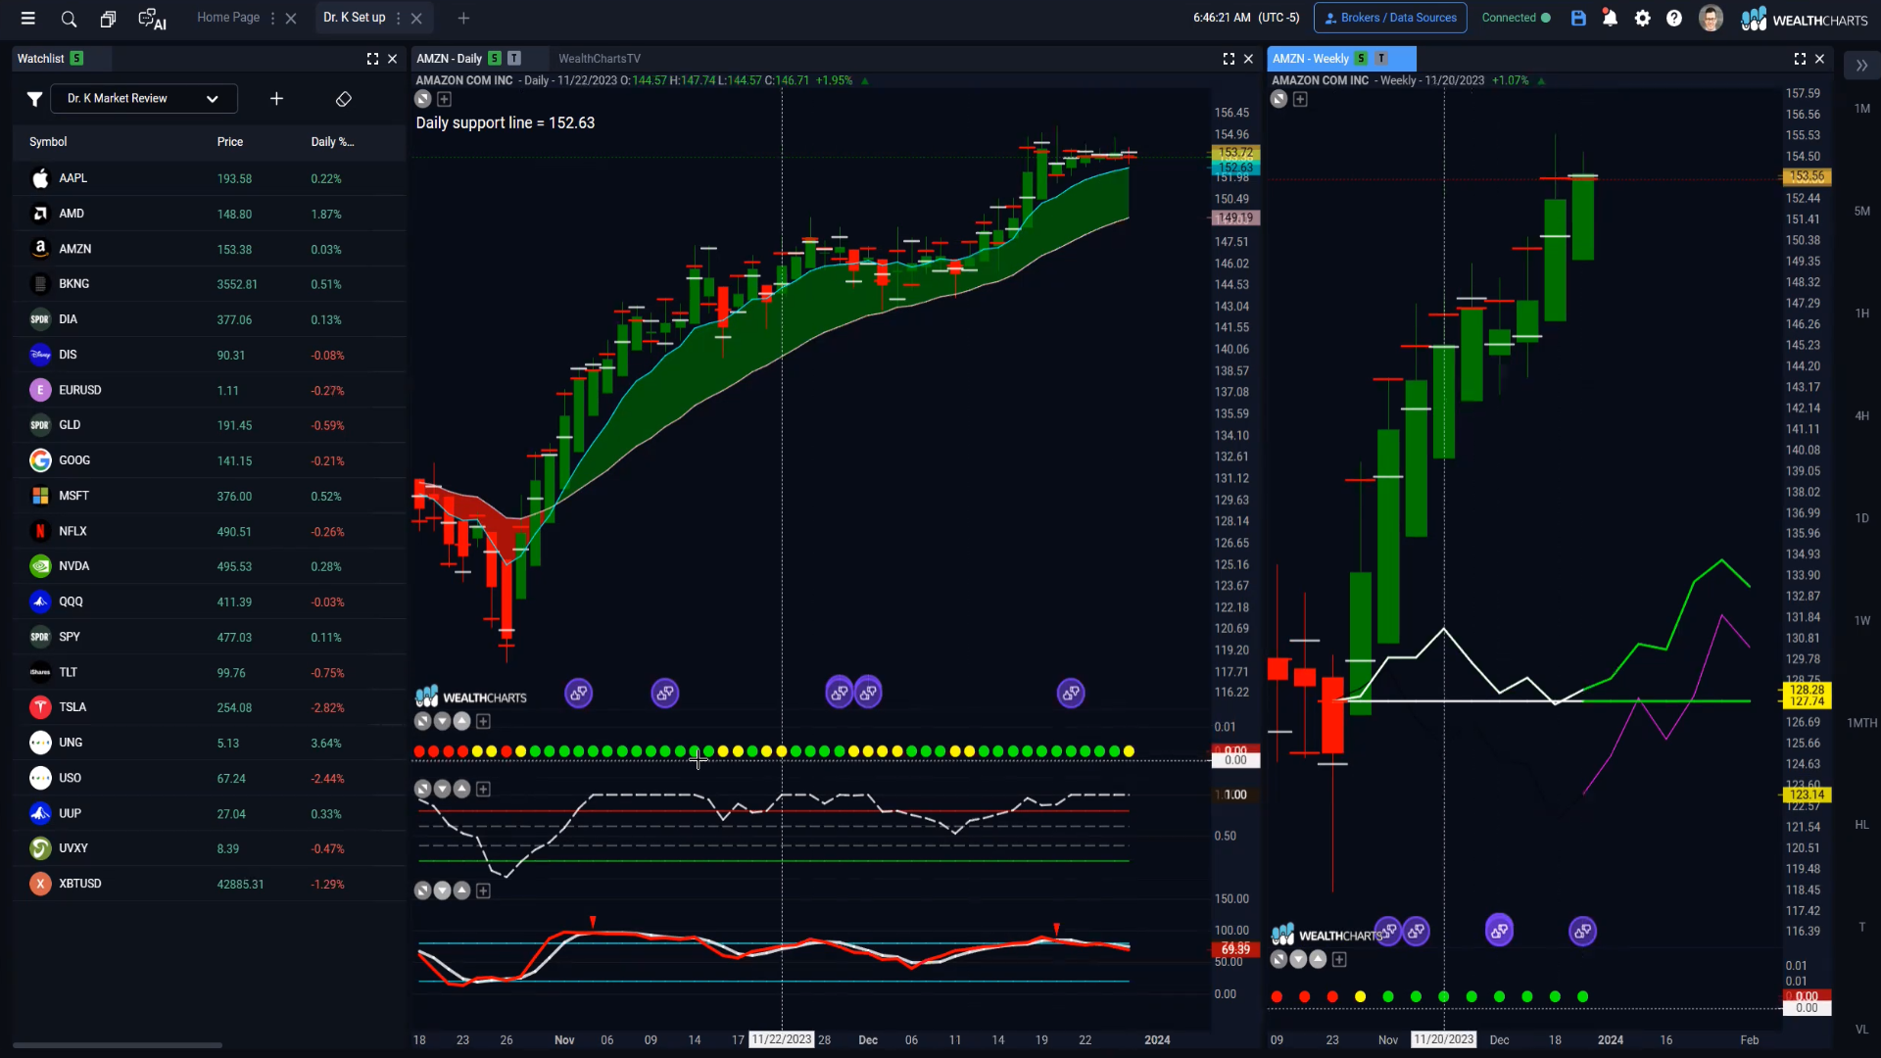Add a symbol to the watchlist
Image resolution: width=1881 pixels, height=1058 pixels.
tap(276, 99)
